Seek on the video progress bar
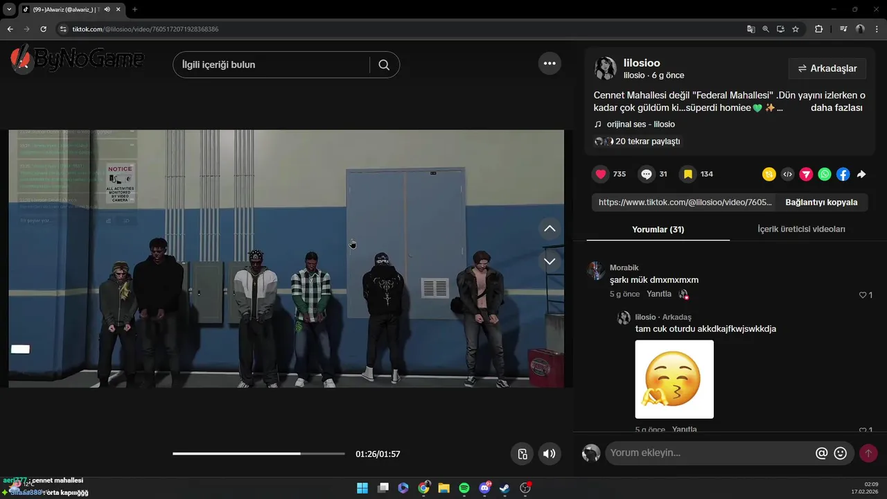Viewport: 887px width, 499px height. pyautogui.click(x=258, y=454)
